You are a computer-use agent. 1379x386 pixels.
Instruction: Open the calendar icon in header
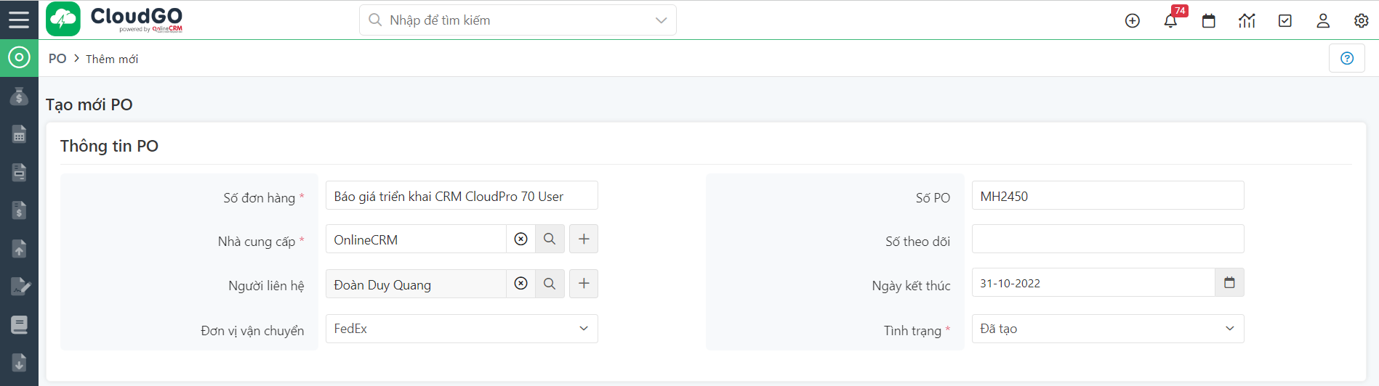pyautogui.click(x=1208, y=21)
